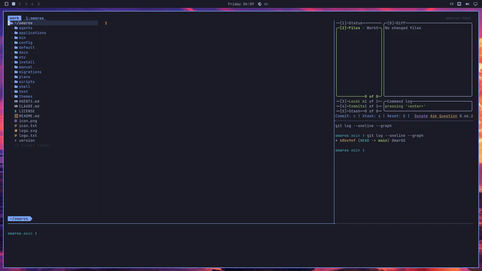Open the volume speaker icon in top bar
The height and width of the screenshot is (271, 482).
[x=467, y=4]
